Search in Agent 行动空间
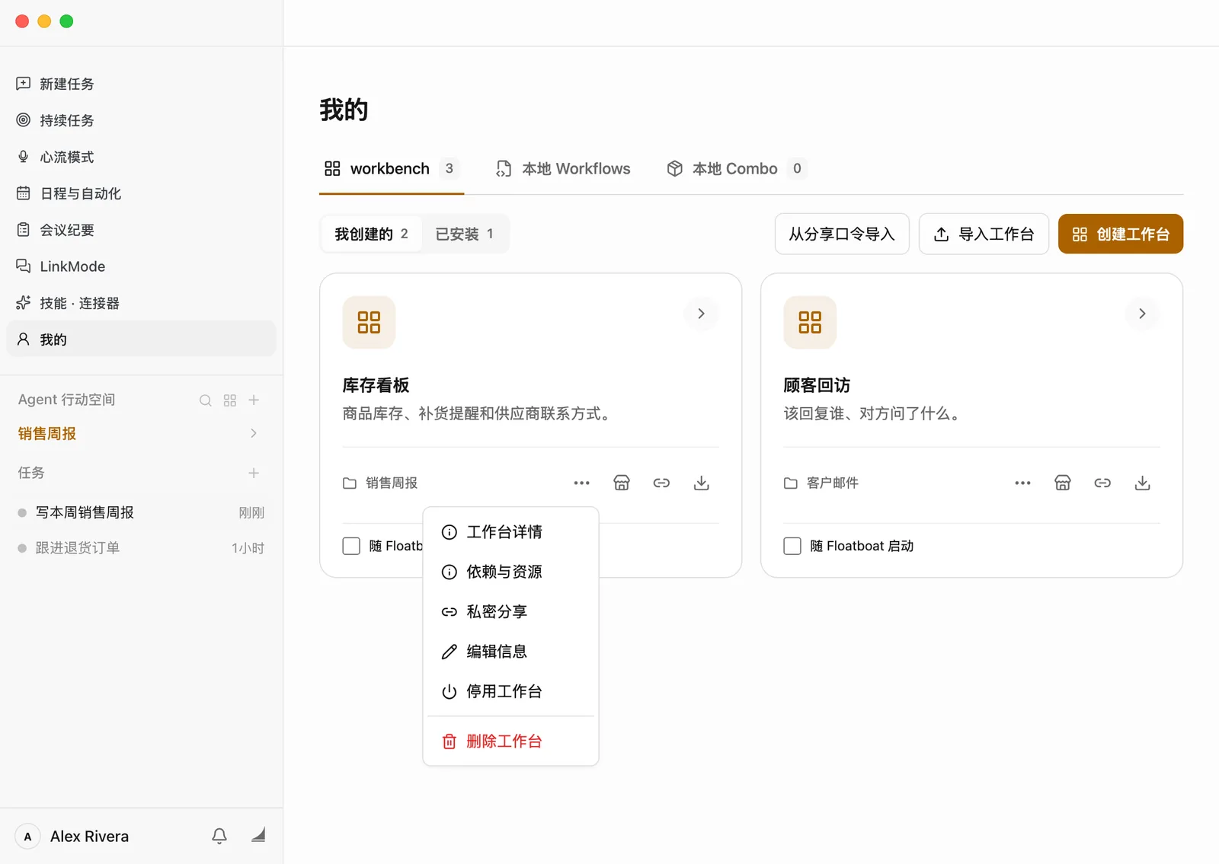The image size is (1219, 864). coord(206,400)
